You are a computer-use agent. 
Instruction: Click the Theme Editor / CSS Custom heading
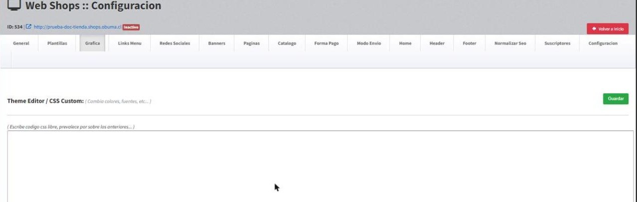point(45,101)
